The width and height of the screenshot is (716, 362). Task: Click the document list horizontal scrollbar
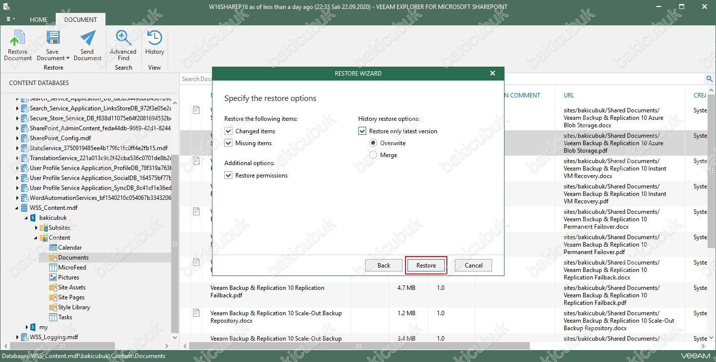(358, 346)
